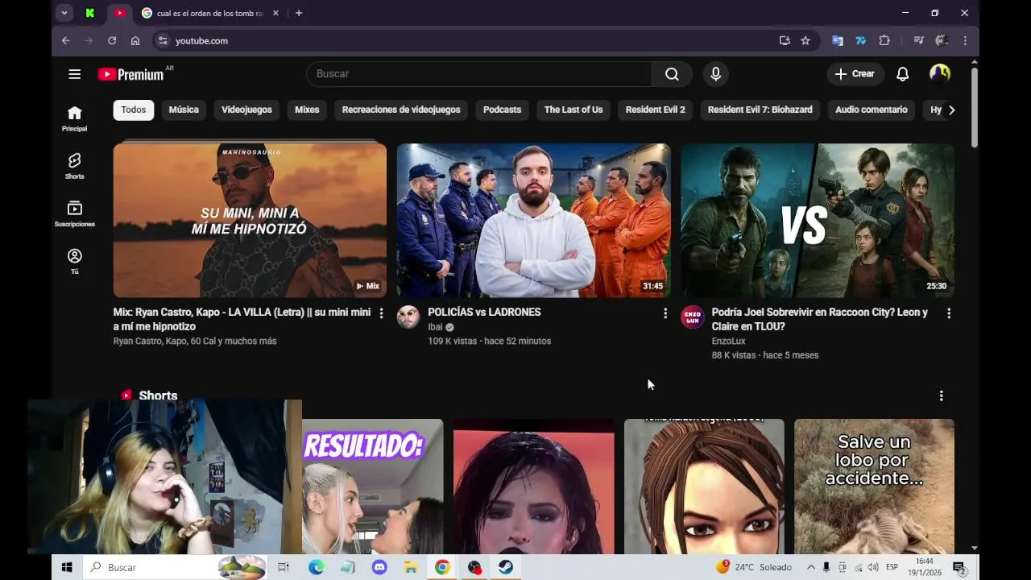The width and height of the screenshot is (1031, 580).
Task: Open more options for Ryan Castro mix
Action: 381,313
